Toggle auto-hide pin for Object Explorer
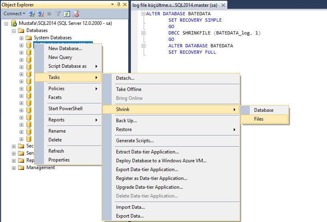The height and width of the screenshot is (222, 327). [118, 5]
